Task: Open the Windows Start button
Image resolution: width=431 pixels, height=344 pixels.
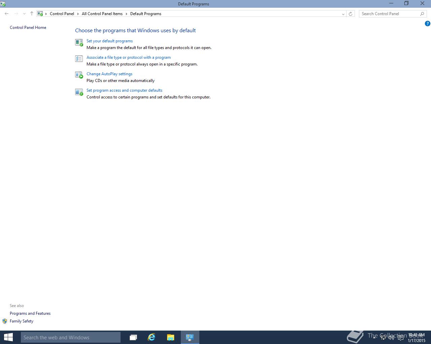Action: (x=8, y=337)
